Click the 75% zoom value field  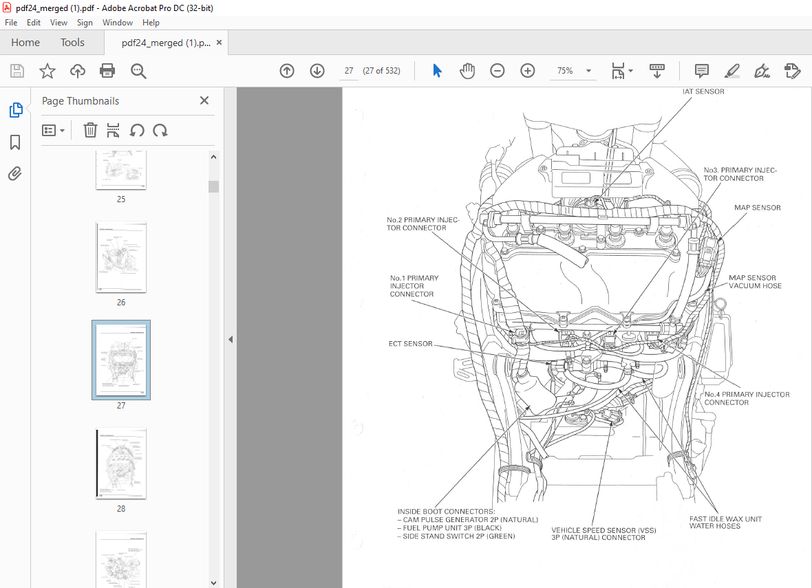click(565, 71)
